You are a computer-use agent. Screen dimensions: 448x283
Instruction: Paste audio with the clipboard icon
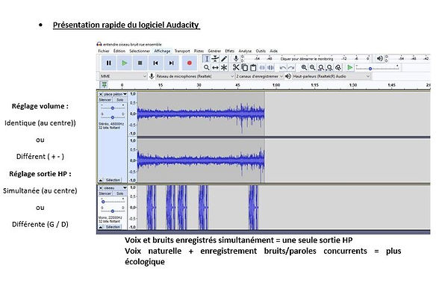click(x=253, y=67)
